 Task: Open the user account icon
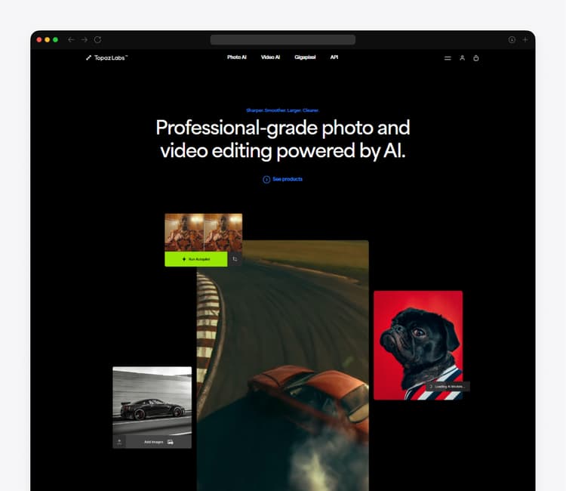462,58
